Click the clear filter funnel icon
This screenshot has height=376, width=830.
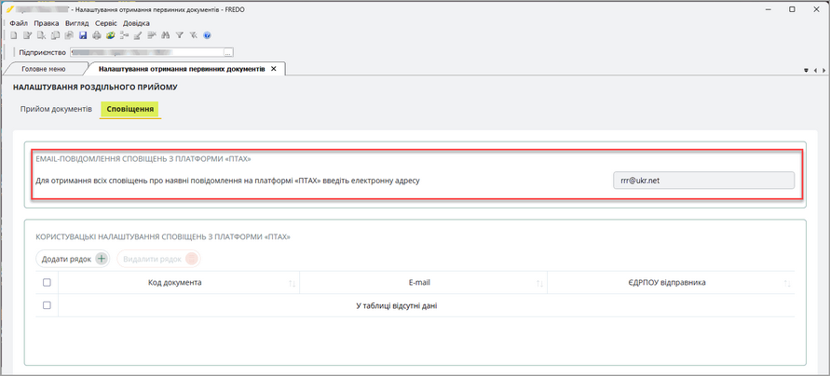pyautogui.click(x=193, y=35)
